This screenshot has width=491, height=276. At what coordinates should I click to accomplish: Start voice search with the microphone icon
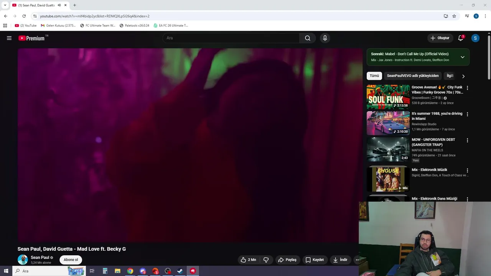point(325,38)
